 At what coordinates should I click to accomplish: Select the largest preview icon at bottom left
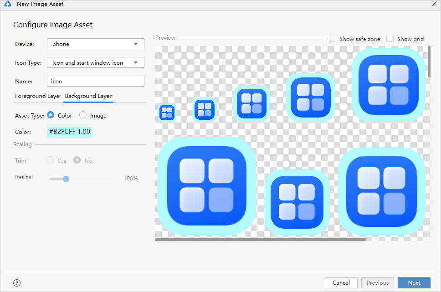pos(206,186)
